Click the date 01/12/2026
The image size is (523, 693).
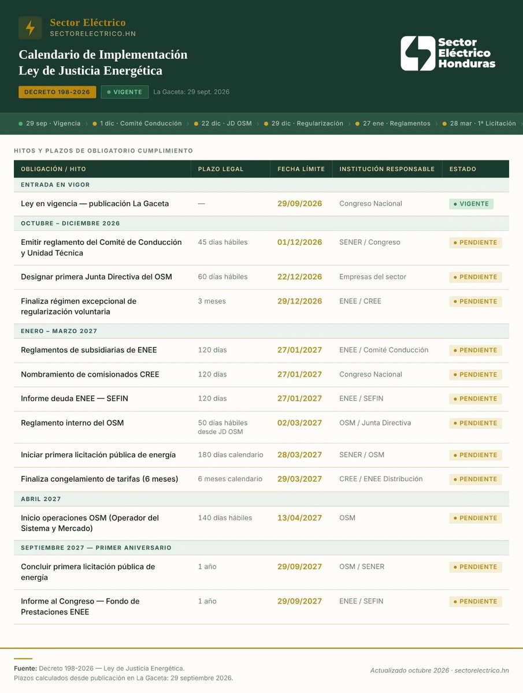(x=300, y=242)
